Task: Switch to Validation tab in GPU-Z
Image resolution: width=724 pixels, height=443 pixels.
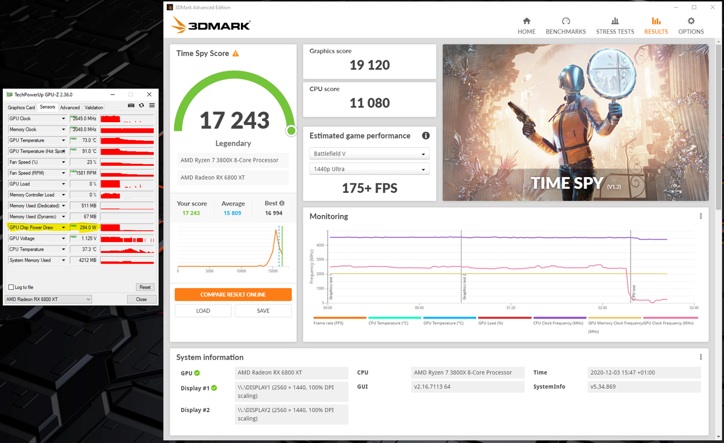Action: (94, 107)
